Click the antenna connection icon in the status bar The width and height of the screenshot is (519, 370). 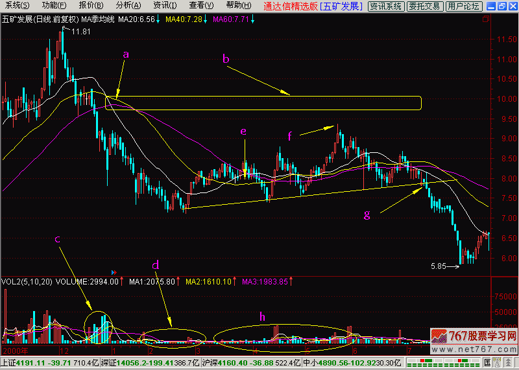coord(497,362)
